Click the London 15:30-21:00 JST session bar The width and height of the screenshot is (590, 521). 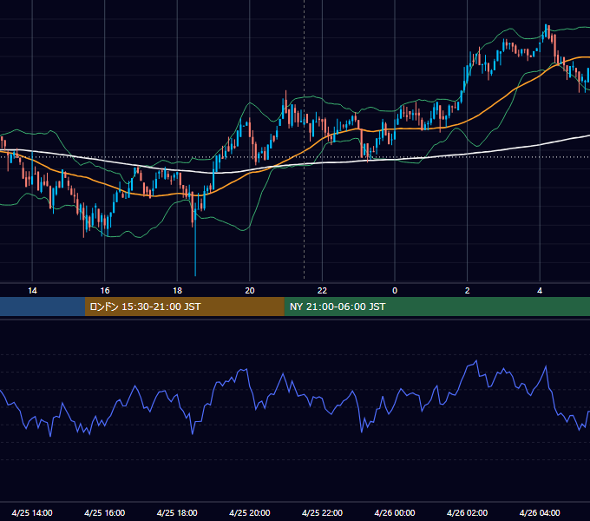point(184,307)
